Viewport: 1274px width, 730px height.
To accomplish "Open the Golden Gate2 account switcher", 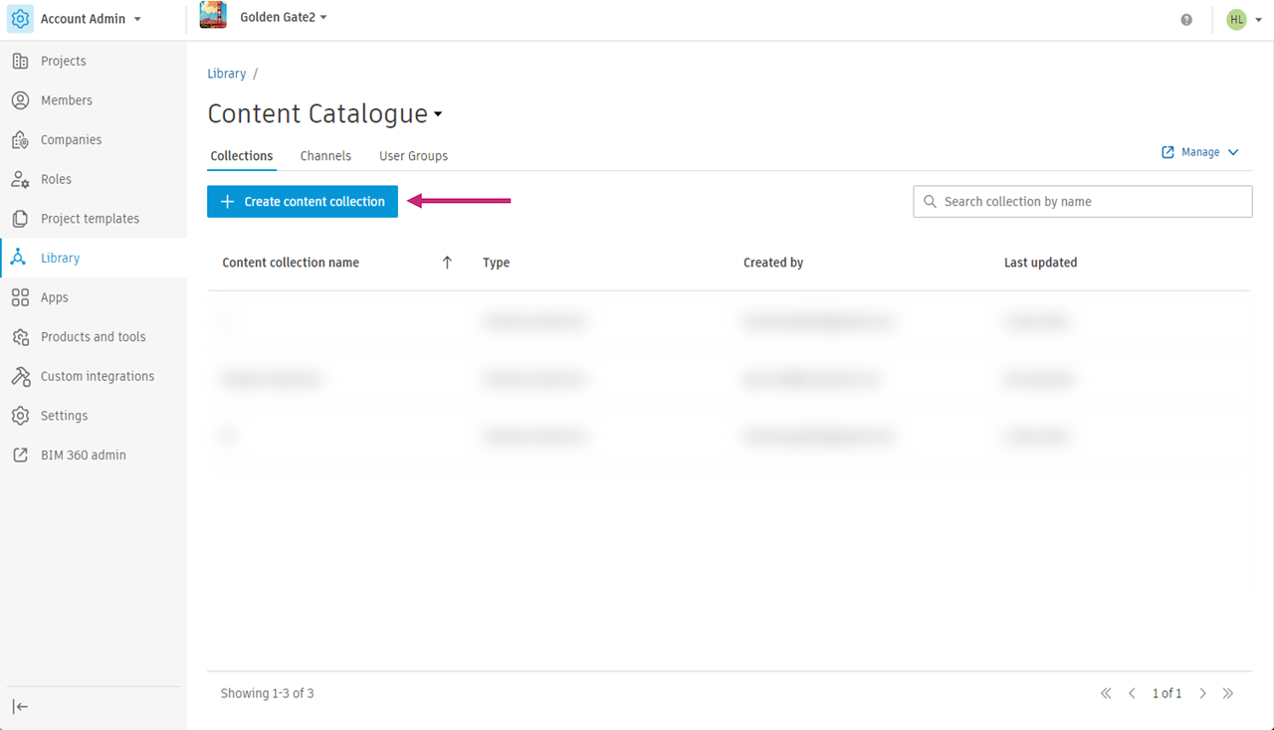I will pos(283,17).
